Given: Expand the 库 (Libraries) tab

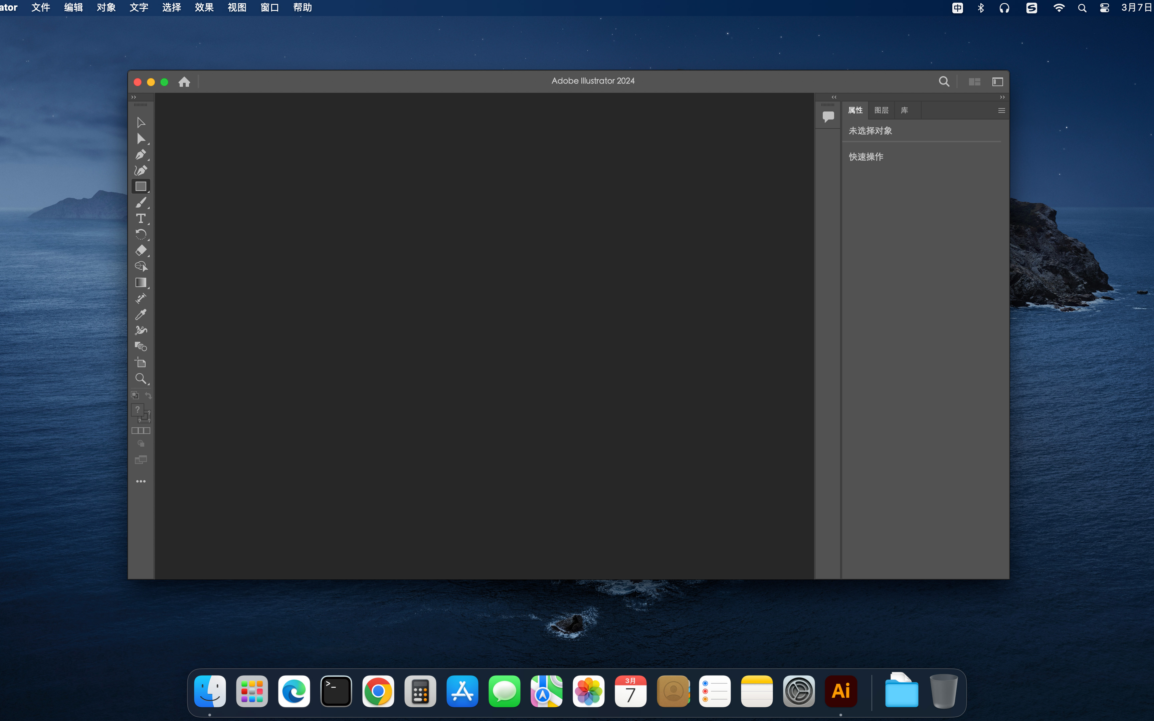Looking at the screenshot, I should 904,109.
